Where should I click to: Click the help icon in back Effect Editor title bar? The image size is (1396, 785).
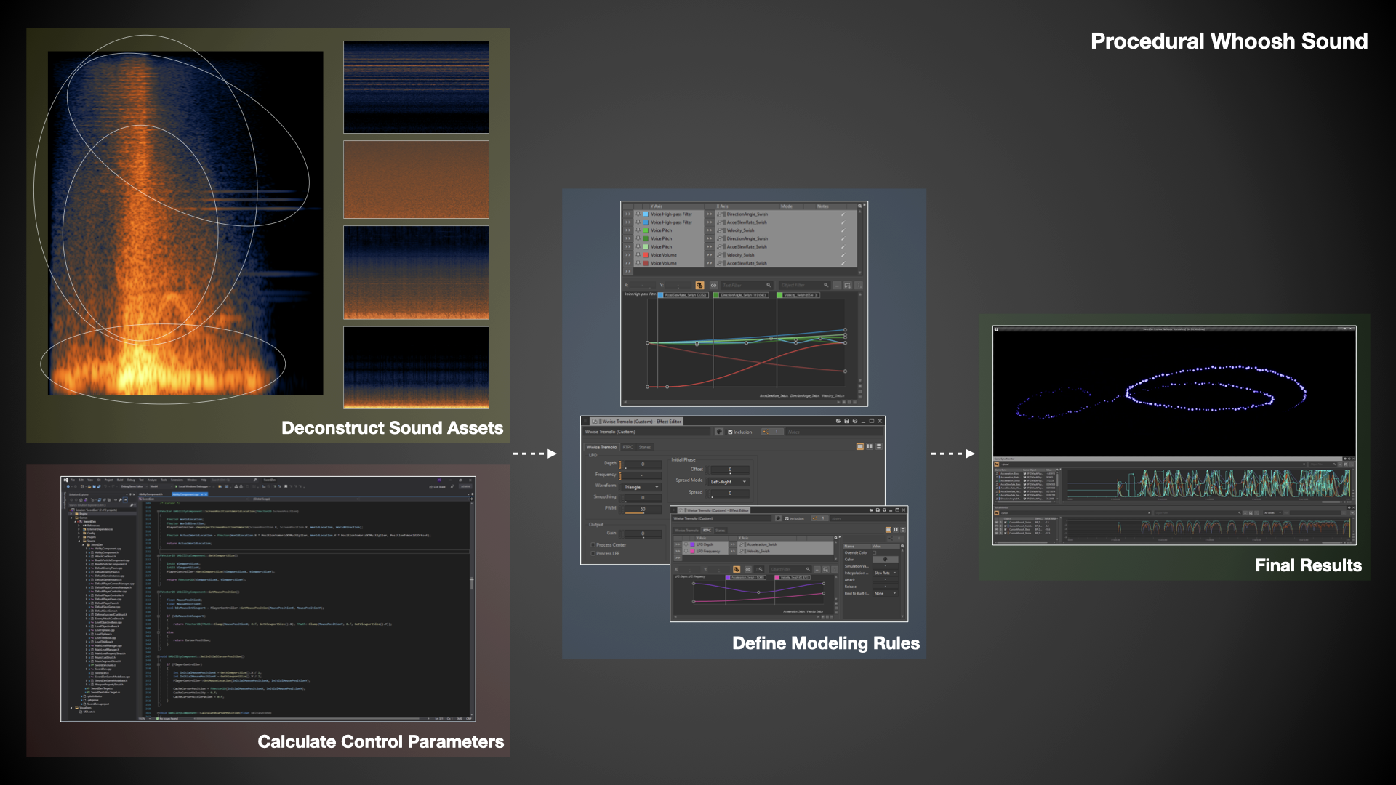coord(855,421)
